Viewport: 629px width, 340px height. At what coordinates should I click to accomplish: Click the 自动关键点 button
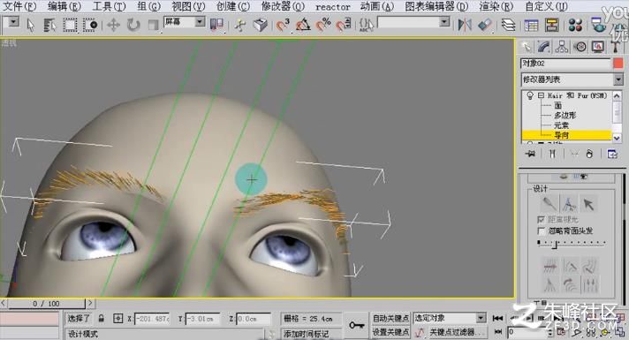(390, 318)
